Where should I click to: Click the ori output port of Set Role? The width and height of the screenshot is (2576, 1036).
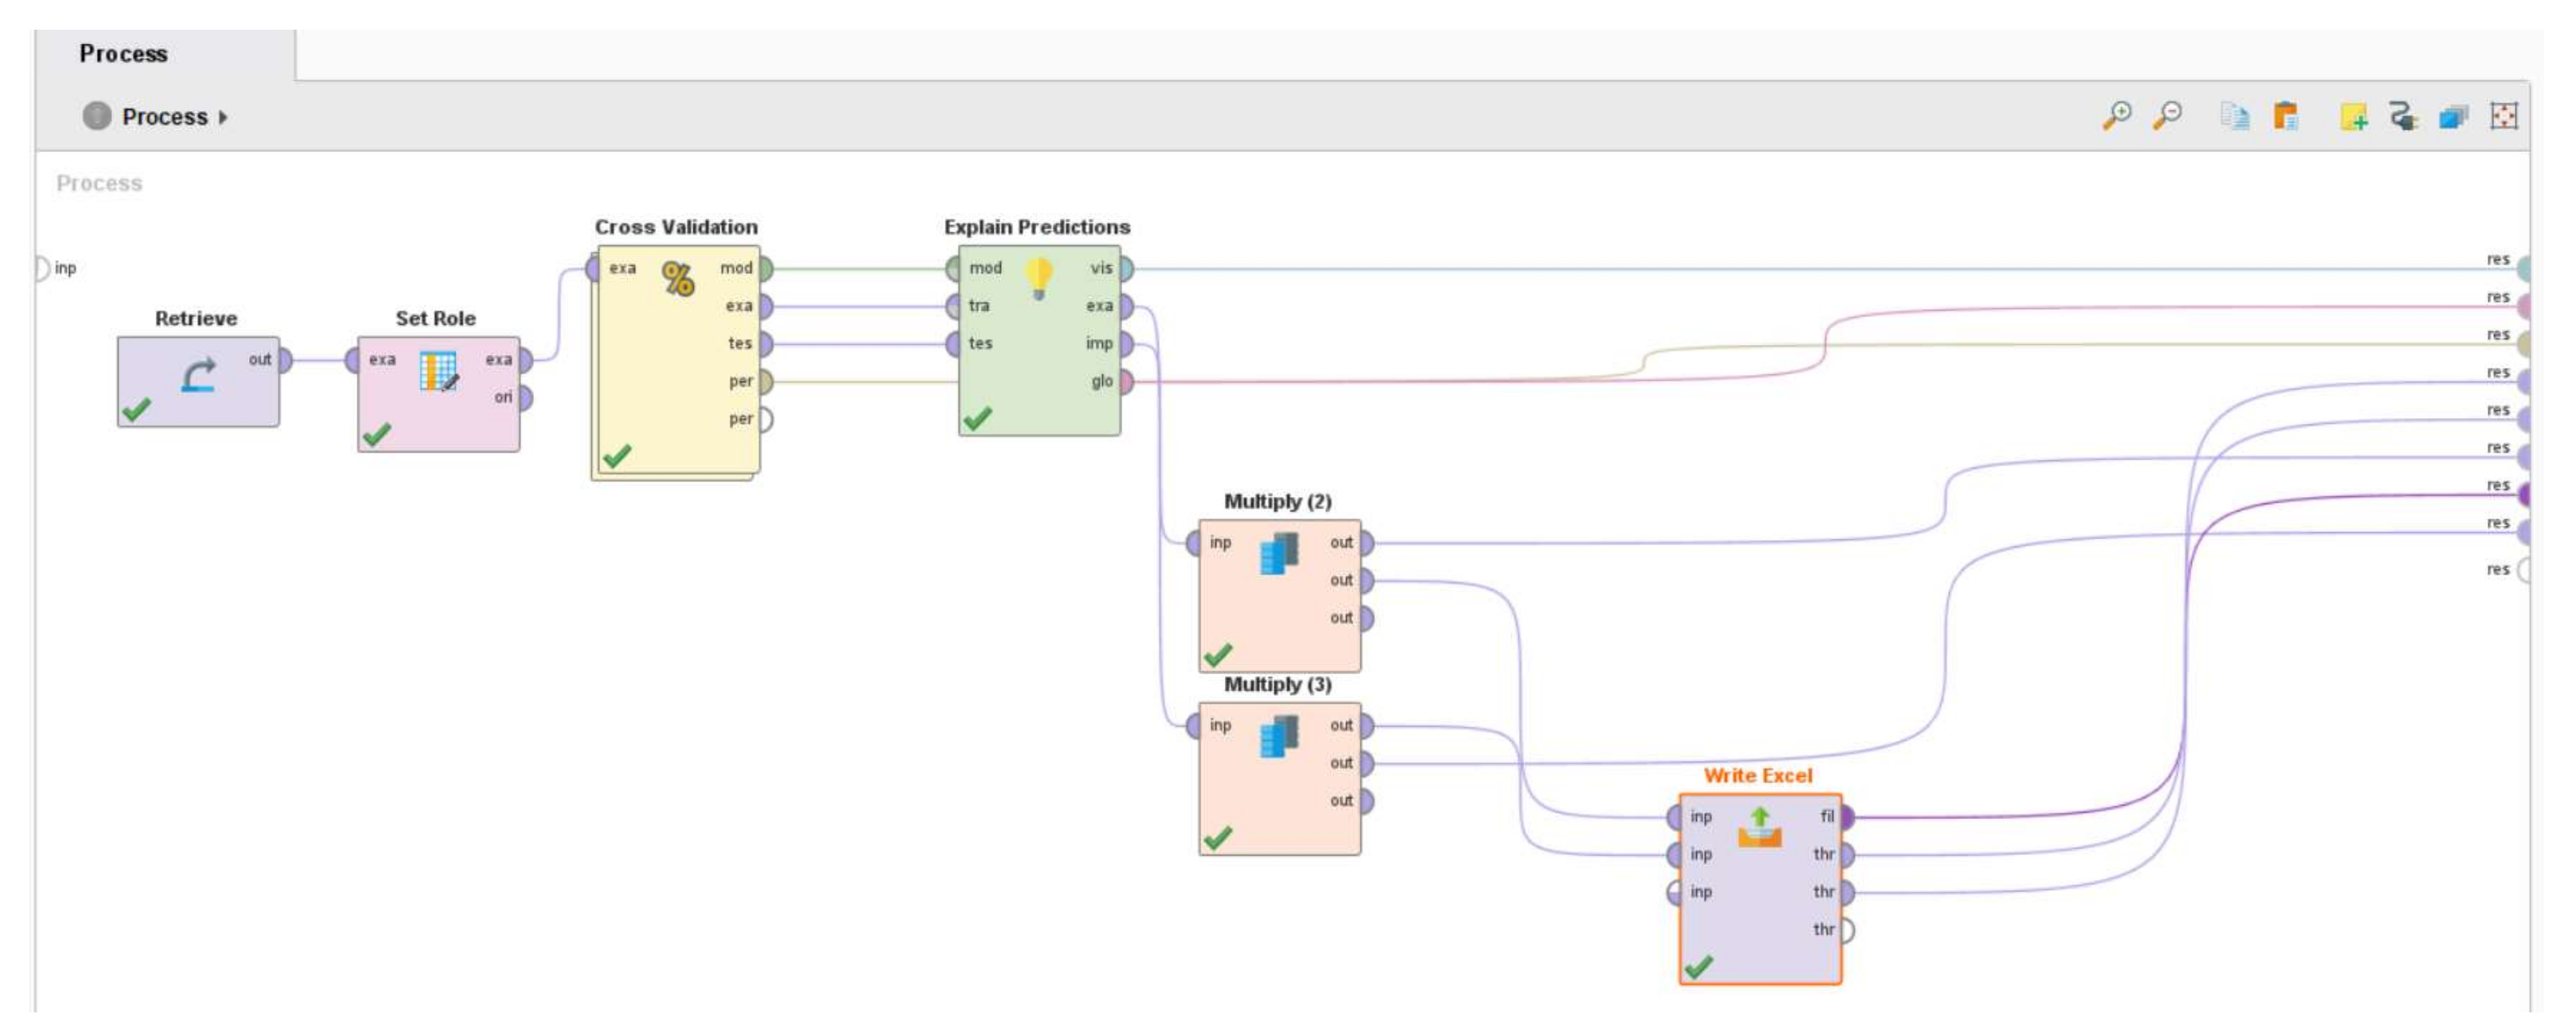click(525, 398)
